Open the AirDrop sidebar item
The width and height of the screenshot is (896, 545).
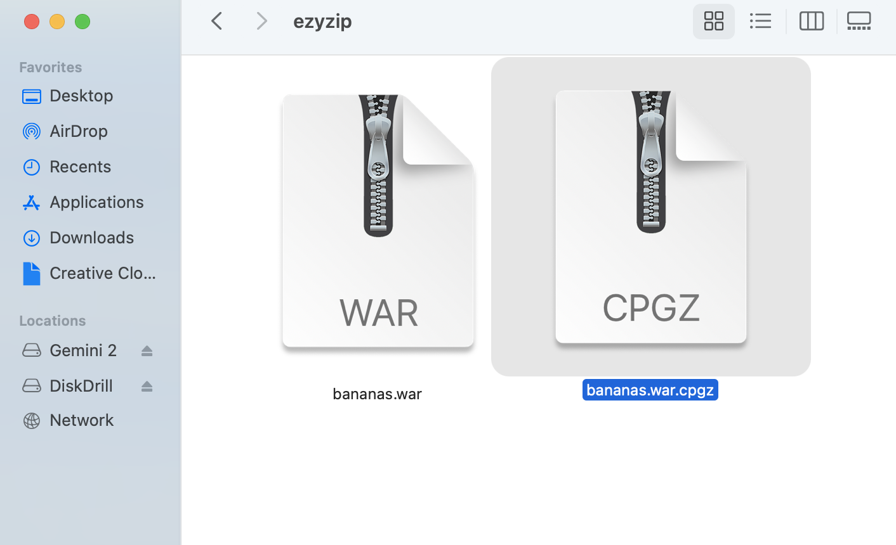[x=78, y=131]
